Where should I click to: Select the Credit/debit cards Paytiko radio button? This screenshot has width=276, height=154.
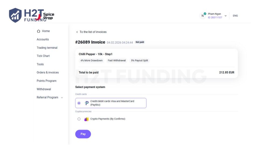(x=79, y=103)
